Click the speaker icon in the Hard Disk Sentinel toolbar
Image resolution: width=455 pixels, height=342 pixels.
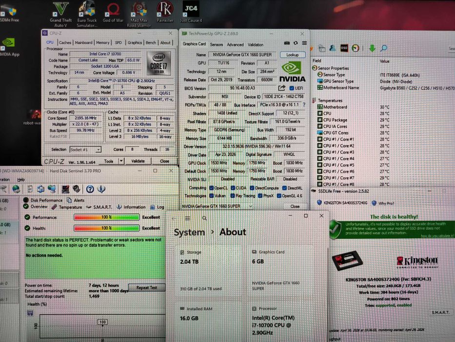click(76, 190)
